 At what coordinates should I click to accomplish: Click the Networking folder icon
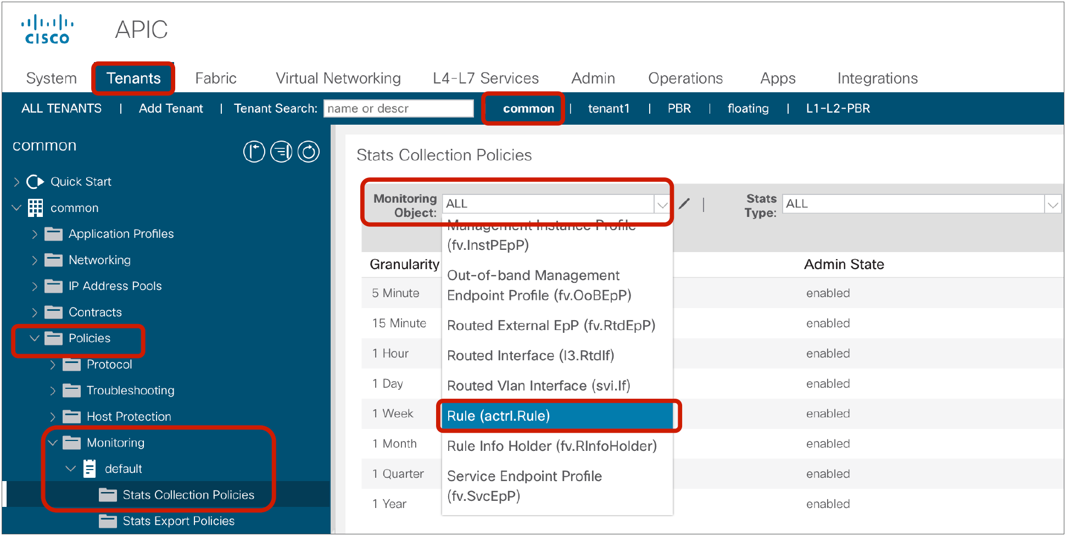(53, 260)
